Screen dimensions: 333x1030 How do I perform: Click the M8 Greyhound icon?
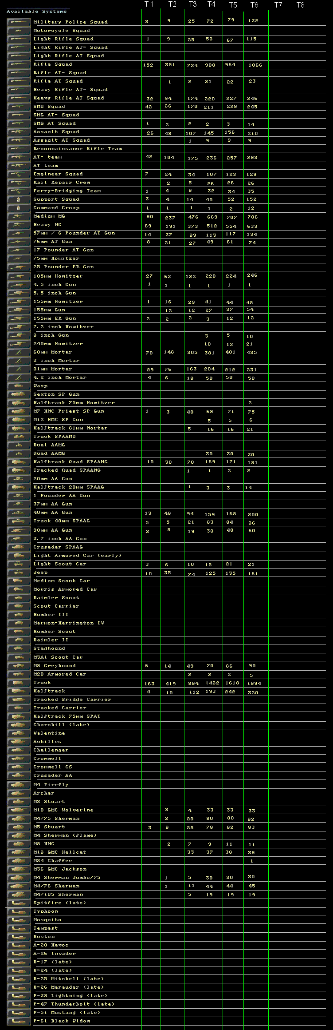[x=19, y=665]
